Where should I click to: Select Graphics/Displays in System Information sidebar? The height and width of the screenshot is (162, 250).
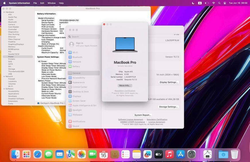point(16,44)
